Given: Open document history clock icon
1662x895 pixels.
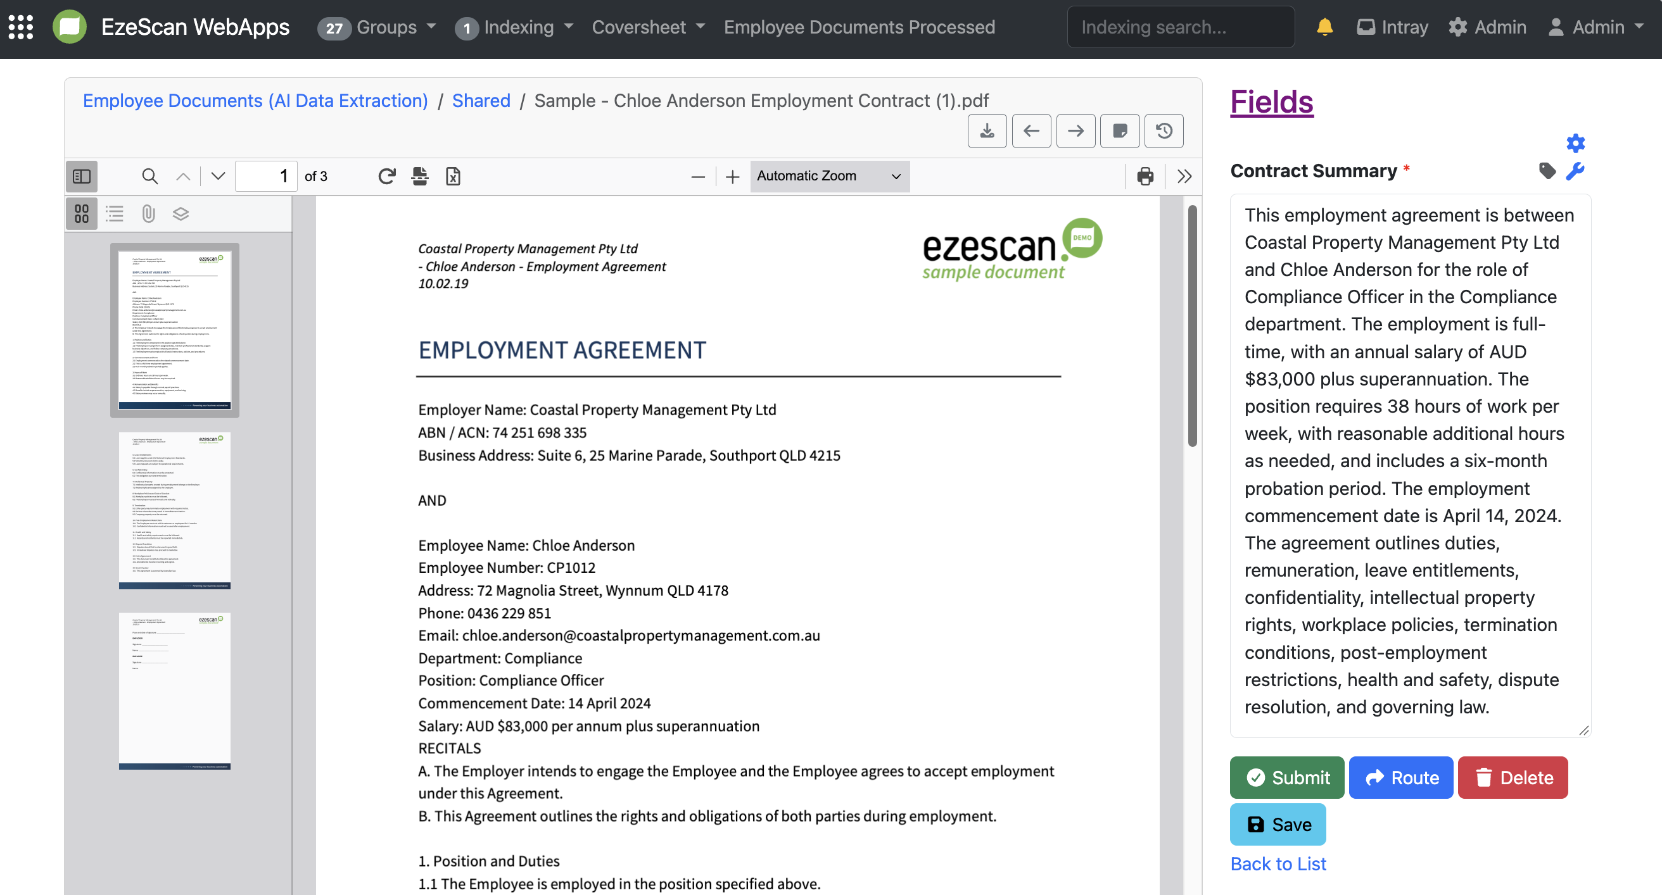Looking at the screenshot, I should (1164, 131).
